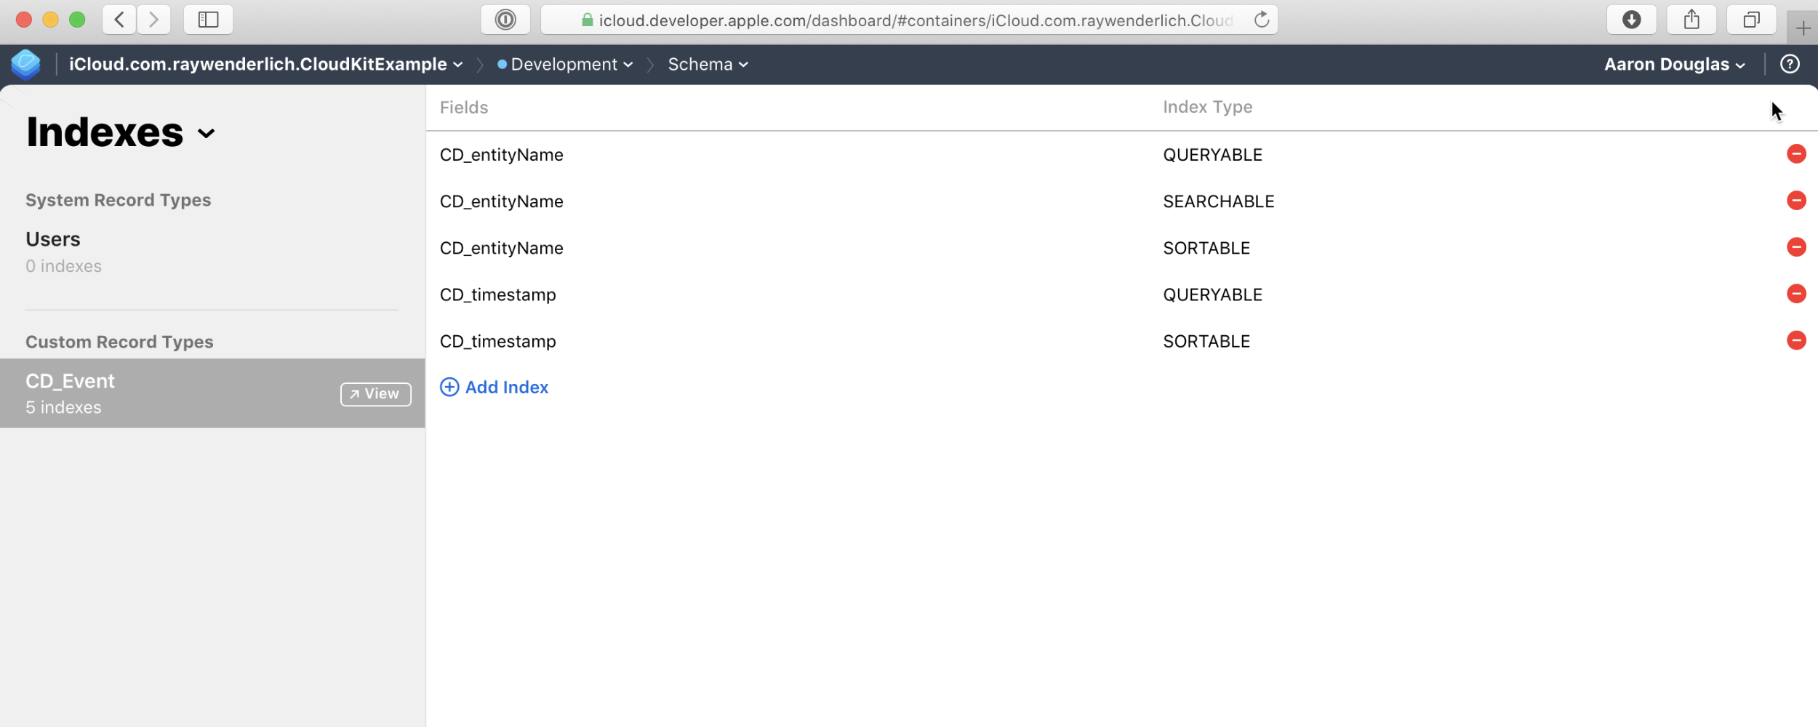The image size is (1818, 727).
Task: Open the Schema section dropdown
Action: (708, 64)
